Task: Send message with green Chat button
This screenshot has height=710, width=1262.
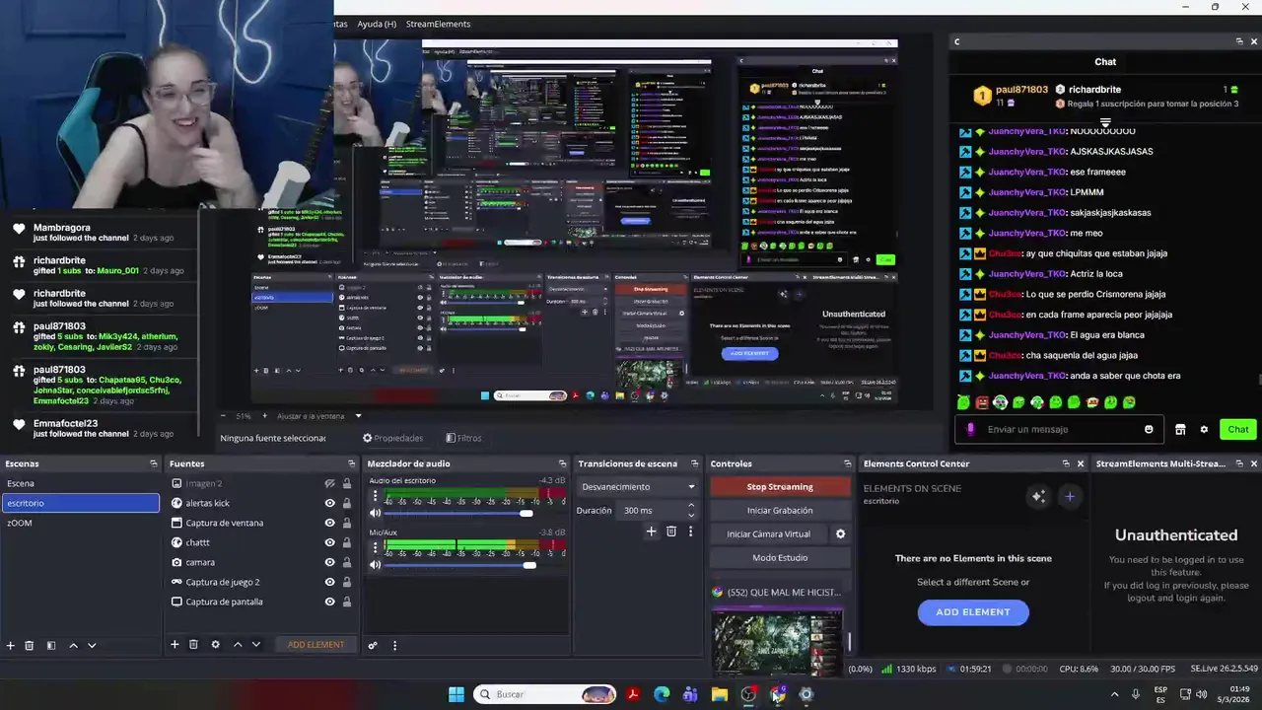Action: [1238, 429]
